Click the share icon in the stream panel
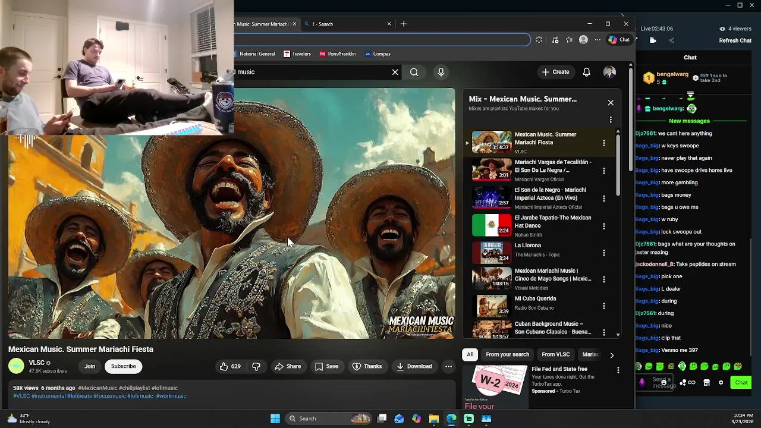Screen dimensions: 761x428 (x=672, y=40)
